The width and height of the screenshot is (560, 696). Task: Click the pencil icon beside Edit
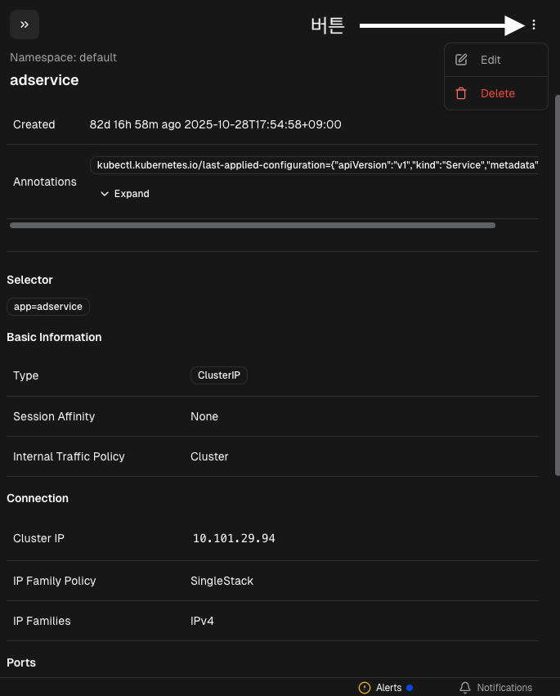[461, 60]
